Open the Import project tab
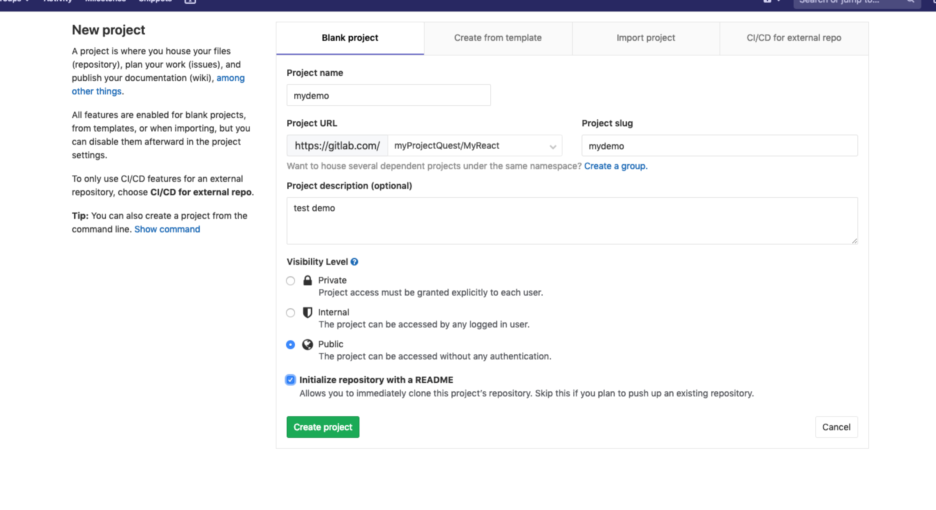Screen dimensions: 936x510 pos(646,38)
